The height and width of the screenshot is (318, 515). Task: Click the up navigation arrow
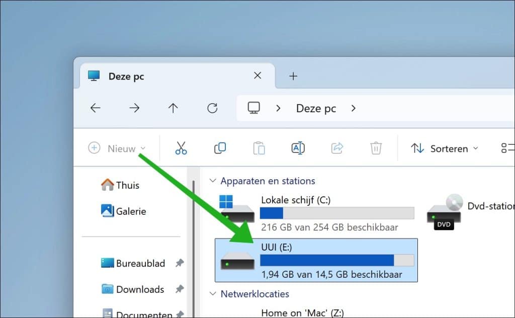click(173, 108)
